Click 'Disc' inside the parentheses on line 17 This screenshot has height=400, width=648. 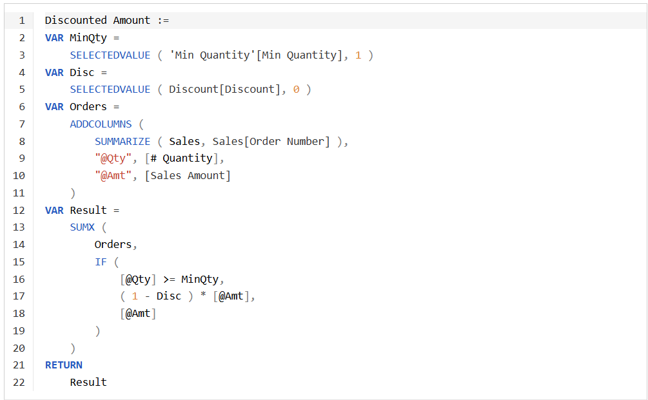[x=169, y=296]
